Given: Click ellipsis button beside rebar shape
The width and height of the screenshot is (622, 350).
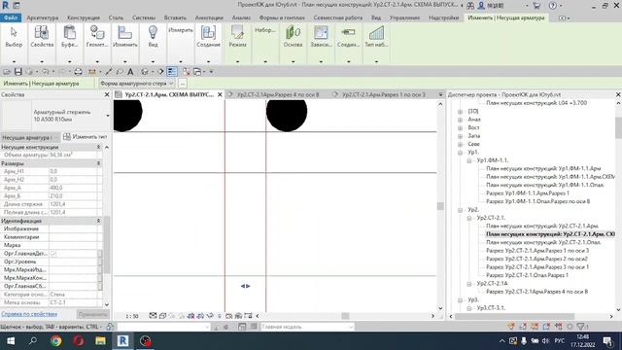Looking at the screenshot, I should tap(182, 84).
